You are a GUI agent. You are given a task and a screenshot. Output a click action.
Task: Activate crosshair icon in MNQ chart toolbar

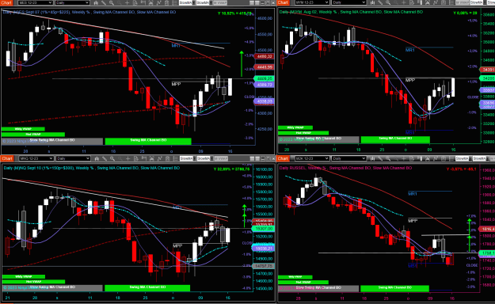tap(128, 158)
